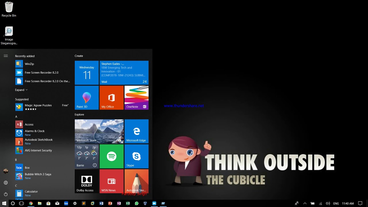This screenshot has height=207, width=368.
Task: Open Settings gear in the Start menu
Action: [x=6, y=183]
